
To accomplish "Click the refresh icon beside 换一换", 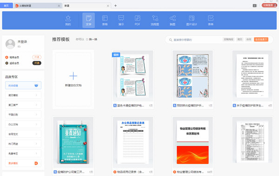I will (87, 40).
